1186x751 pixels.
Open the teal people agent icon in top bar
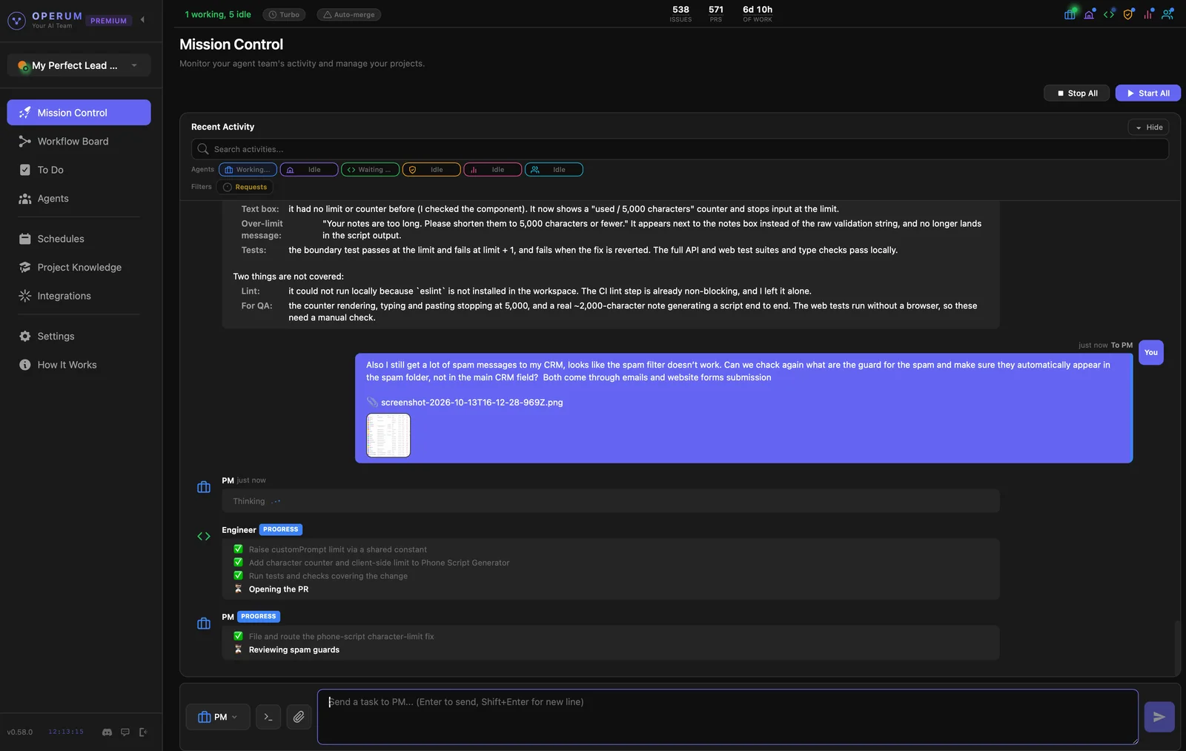[1167, 14]
